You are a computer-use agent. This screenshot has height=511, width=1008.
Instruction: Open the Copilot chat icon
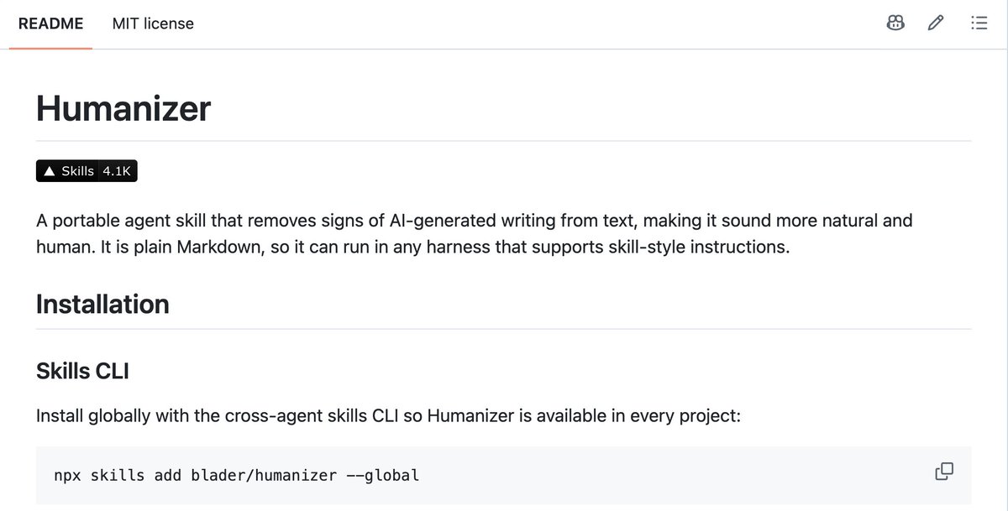[x=895, y=23]
